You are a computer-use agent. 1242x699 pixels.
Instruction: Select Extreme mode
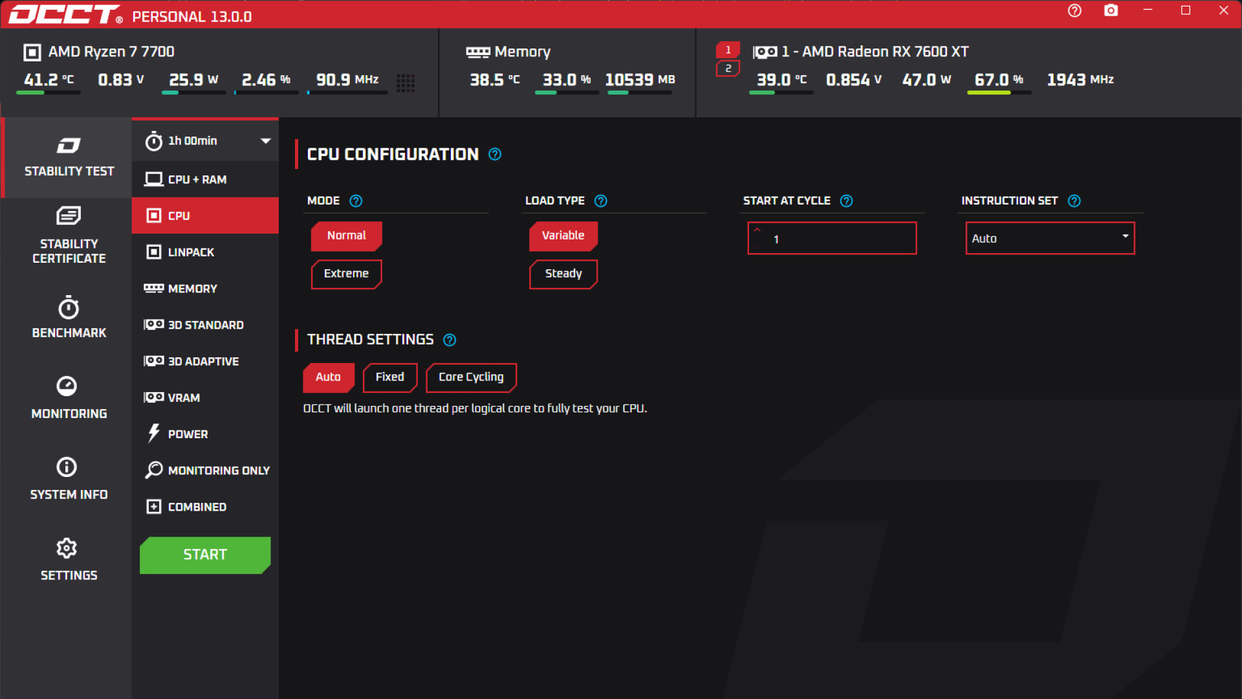point(346,274)
